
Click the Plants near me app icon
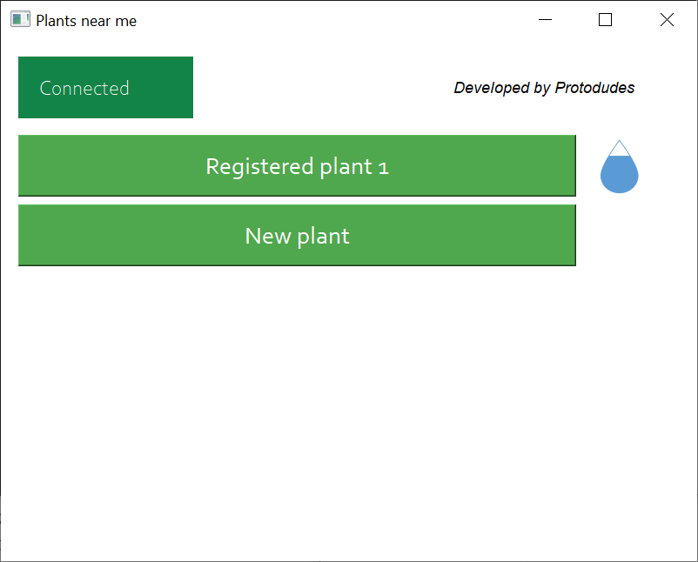tap(20, 20)
